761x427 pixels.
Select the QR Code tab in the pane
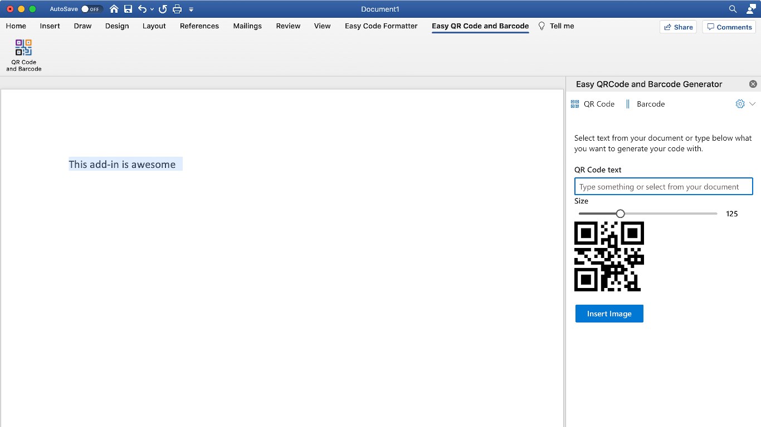pos(593,104)
